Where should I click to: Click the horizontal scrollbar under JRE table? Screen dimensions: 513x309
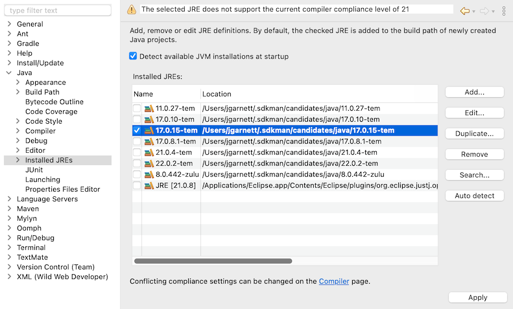[x=213, y=261]
